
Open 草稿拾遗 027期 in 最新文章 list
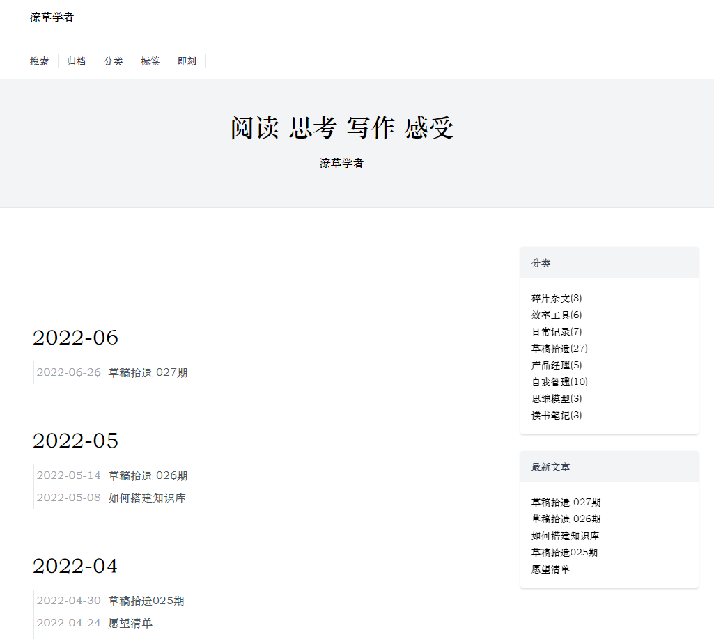coord(566,503)
